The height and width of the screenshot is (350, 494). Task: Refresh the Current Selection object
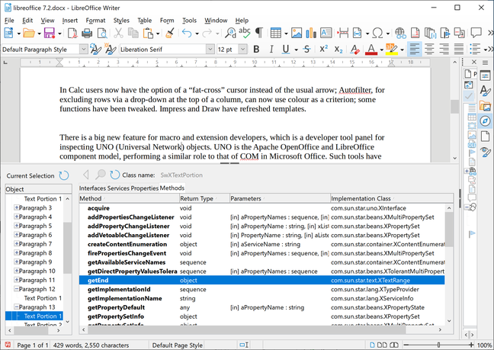click(x=64, y=175)
